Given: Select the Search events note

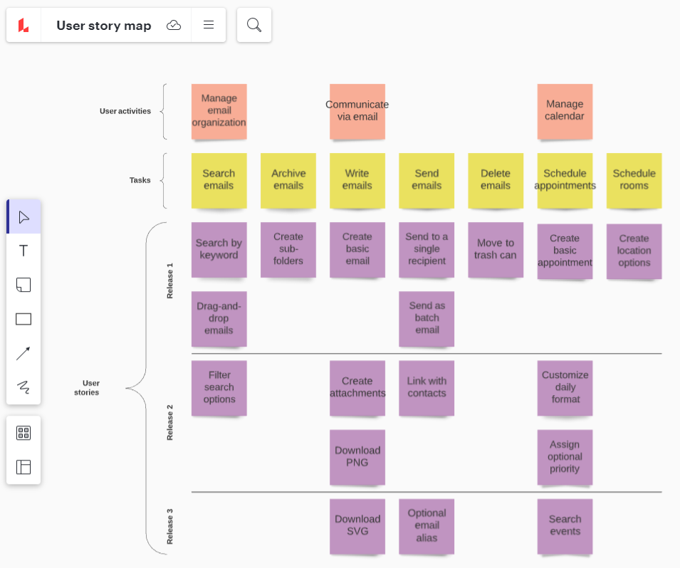Looking at the screenshot, I should pyautogui.click(x=565, y=527).
